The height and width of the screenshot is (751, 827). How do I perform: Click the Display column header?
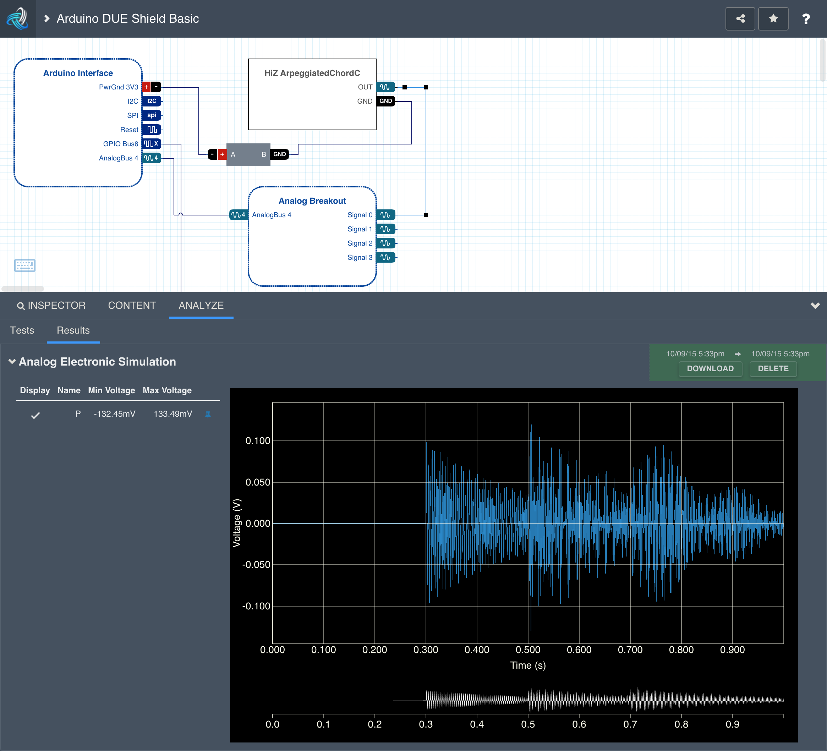[35, 390]
